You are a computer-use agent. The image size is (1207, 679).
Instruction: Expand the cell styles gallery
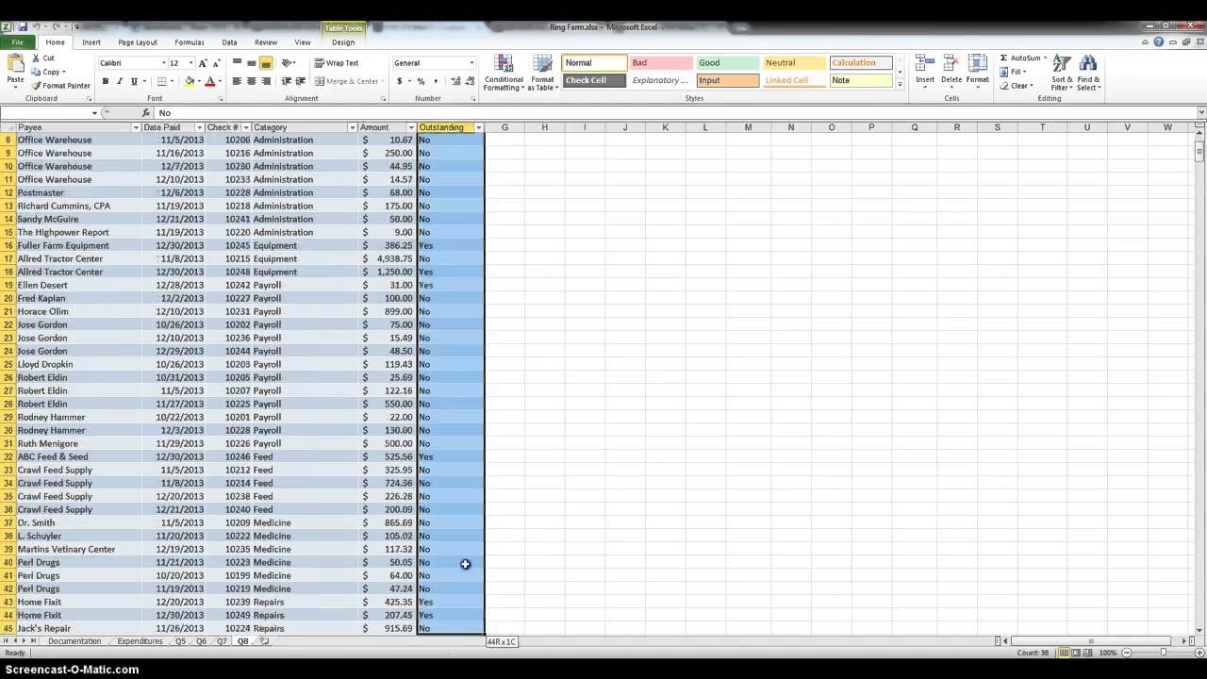[x=900, y=85]
